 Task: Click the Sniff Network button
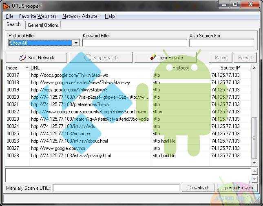pyautogui.click(x=37, y=58)
